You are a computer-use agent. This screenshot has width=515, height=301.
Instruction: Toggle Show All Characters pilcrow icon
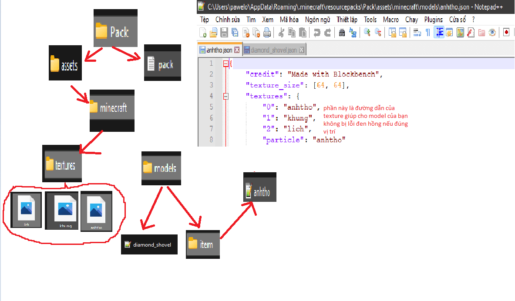point(428,33)
